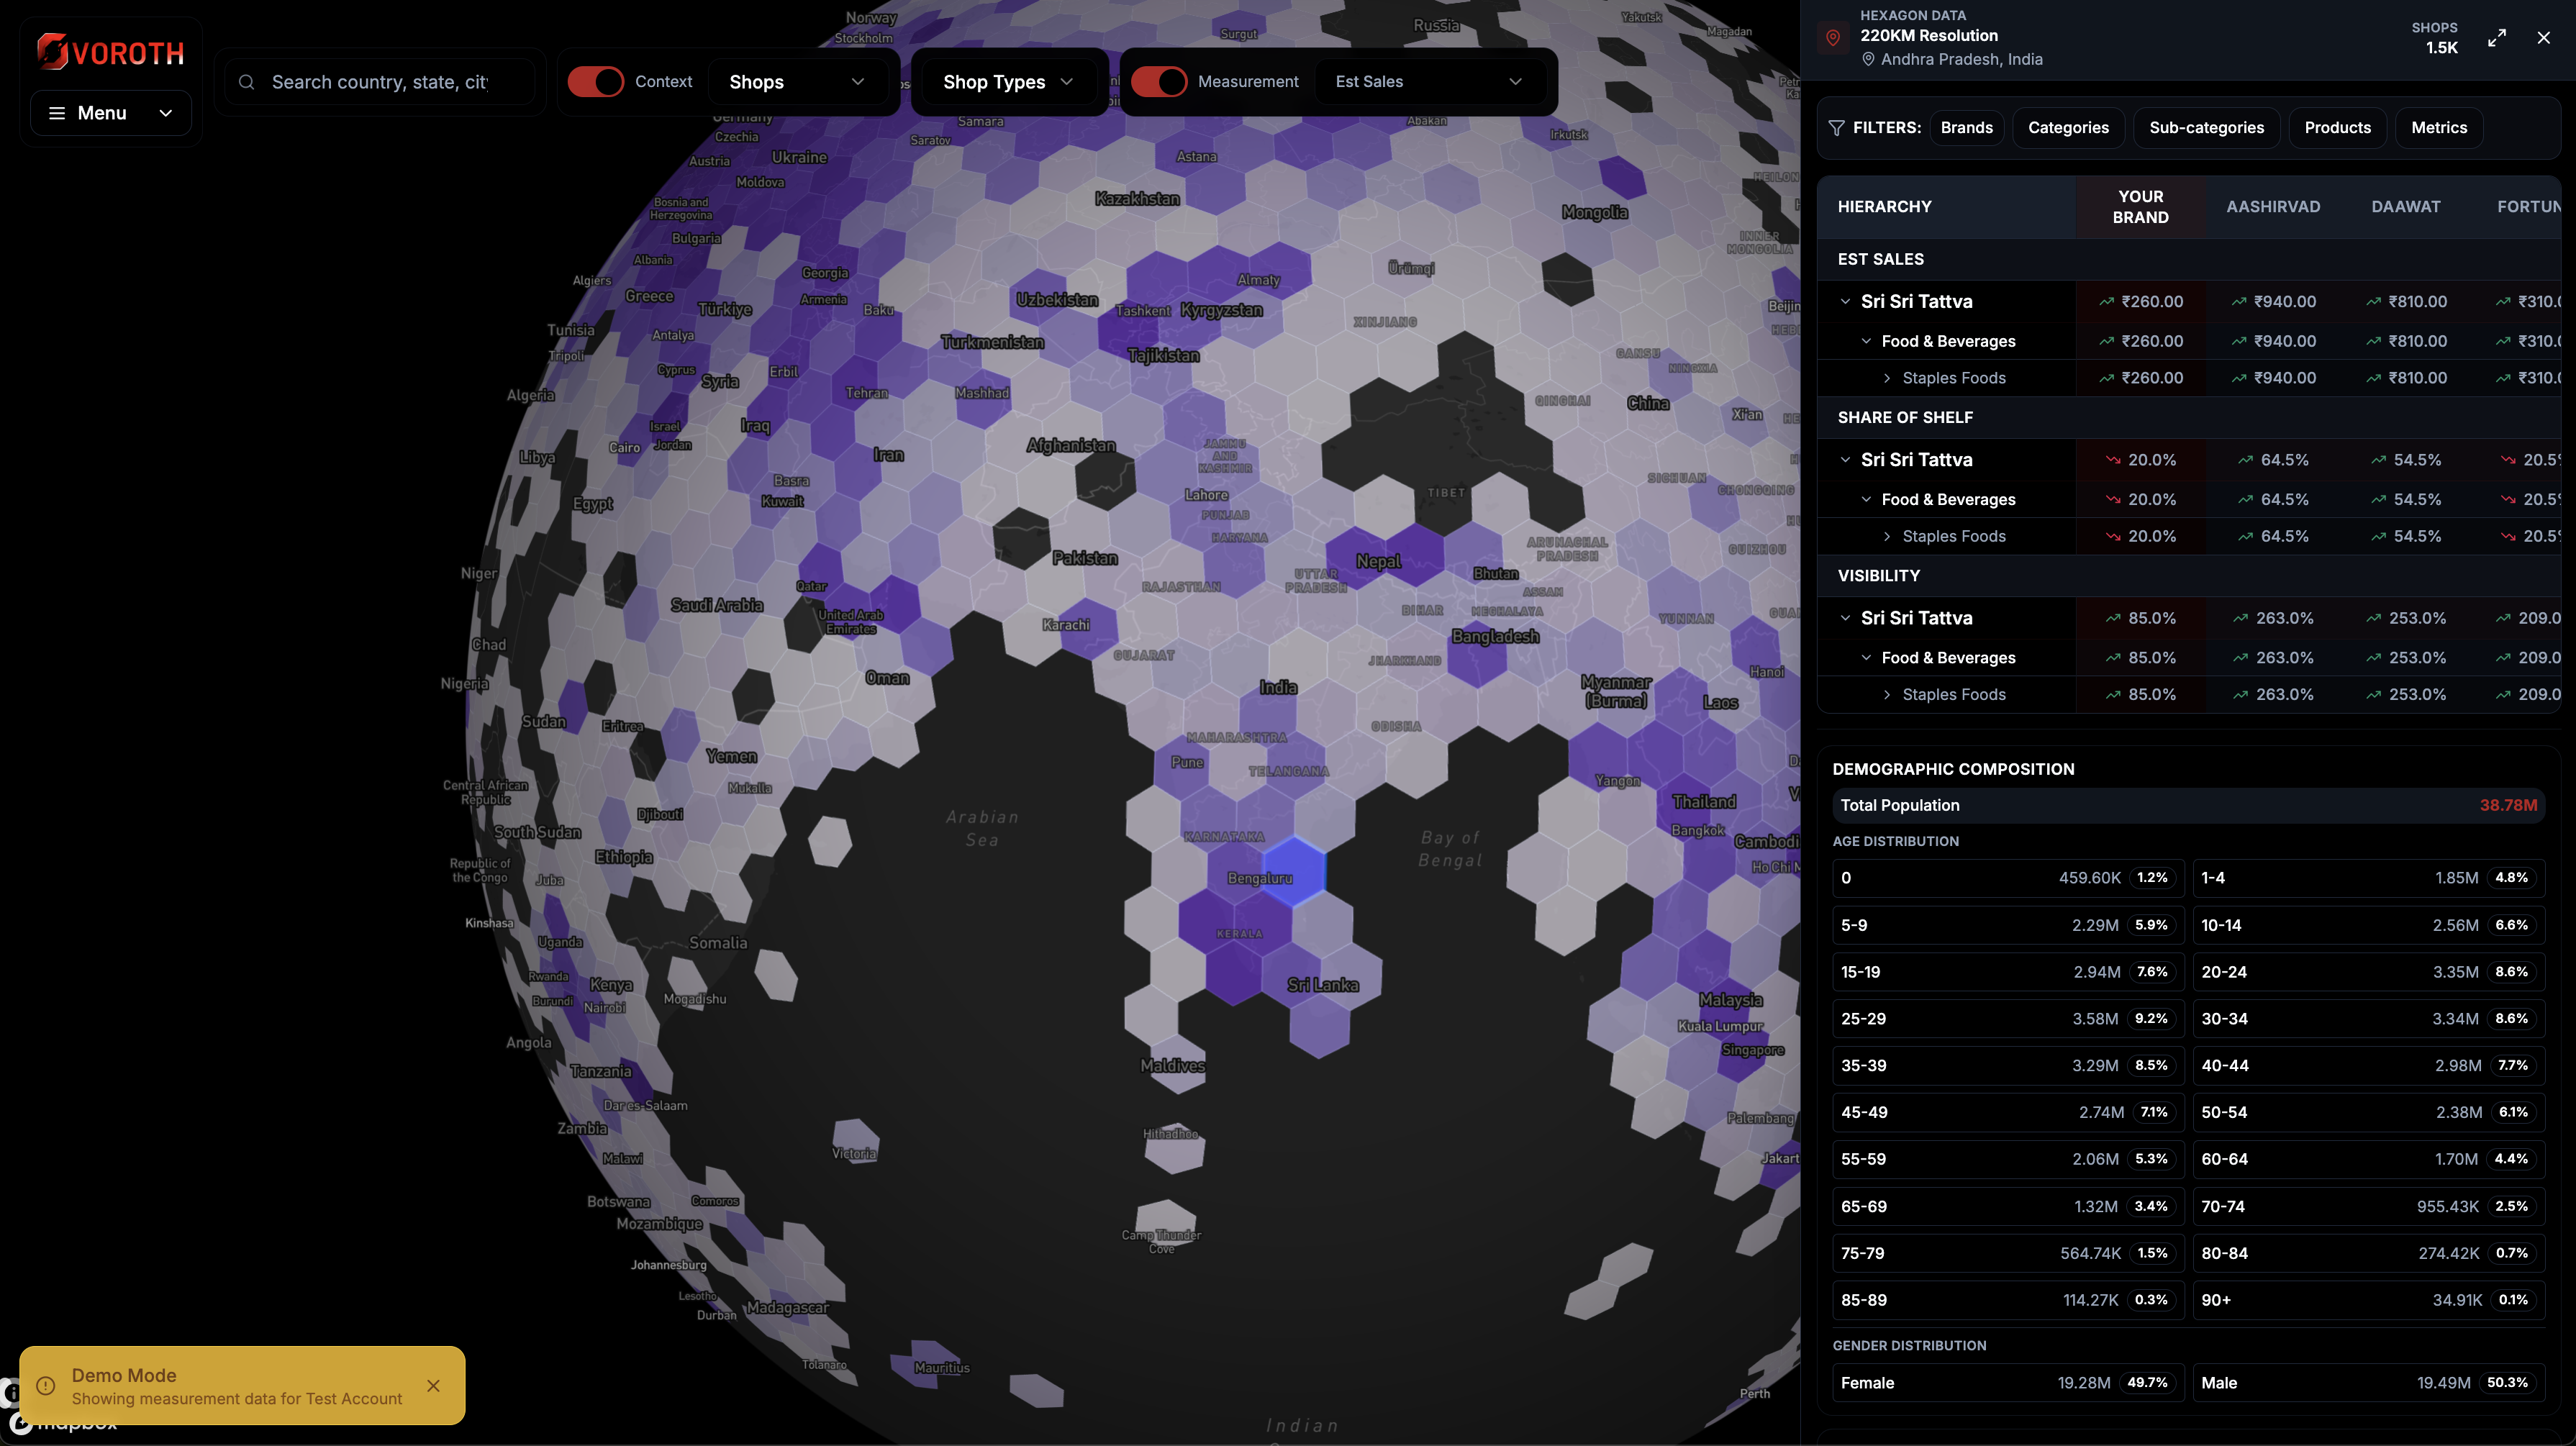This screenshot has width=2576, height=1446.
Task: Click the filter funnel icon next to FILTERS
Action: pos(1837,128)
